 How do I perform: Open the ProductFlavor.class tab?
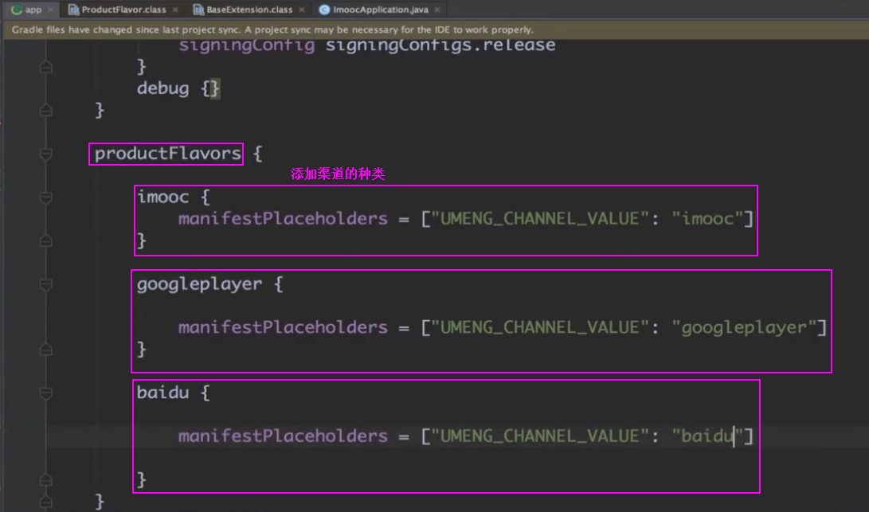[x=123, y=10]
